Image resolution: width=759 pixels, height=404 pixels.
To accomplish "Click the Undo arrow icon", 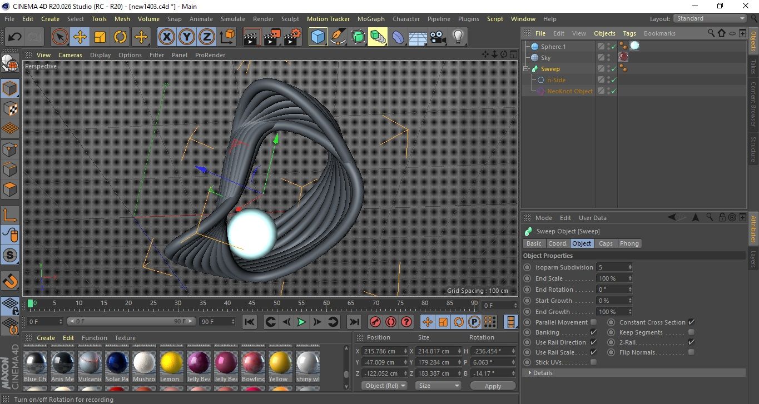I will coord(15,37).
